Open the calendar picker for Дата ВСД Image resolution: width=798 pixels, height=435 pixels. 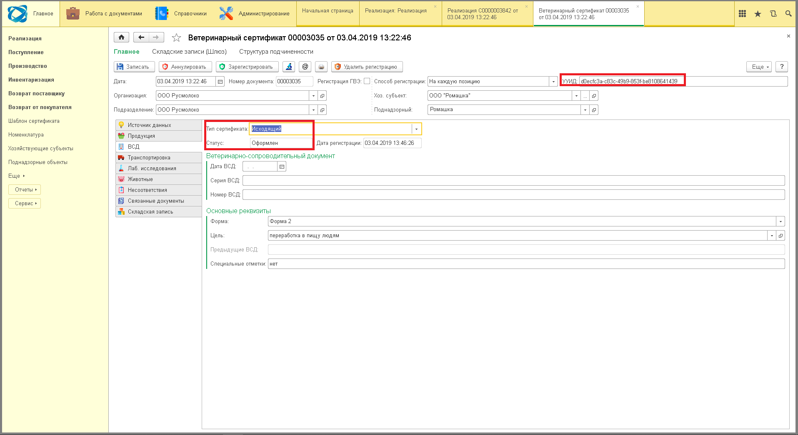pos(282,167)
